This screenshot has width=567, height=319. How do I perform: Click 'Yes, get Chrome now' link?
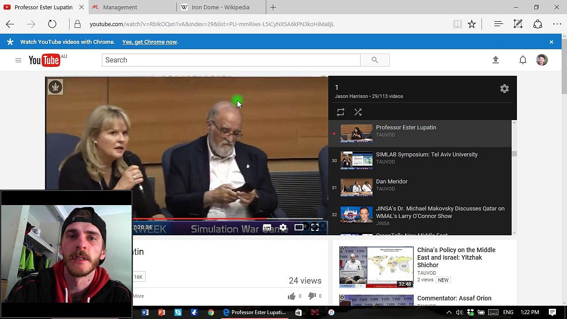150,42
